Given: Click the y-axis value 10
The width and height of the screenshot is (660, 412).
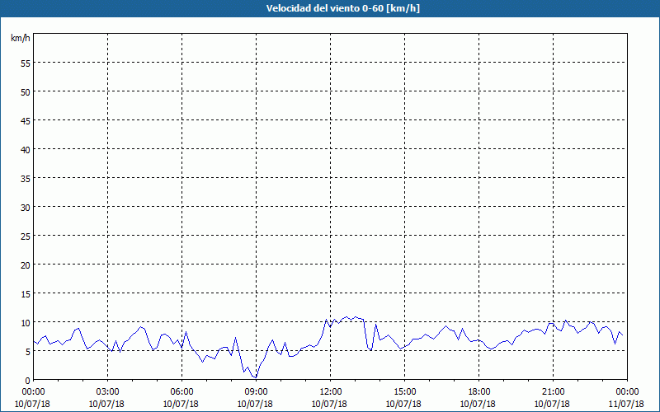Looking at the screenshot, I should [26, 322].
